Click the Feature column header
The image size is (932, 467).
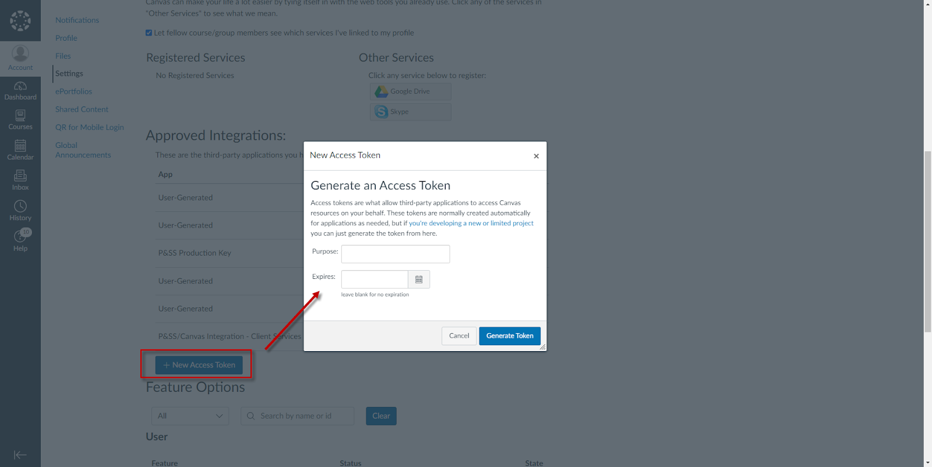165,464
